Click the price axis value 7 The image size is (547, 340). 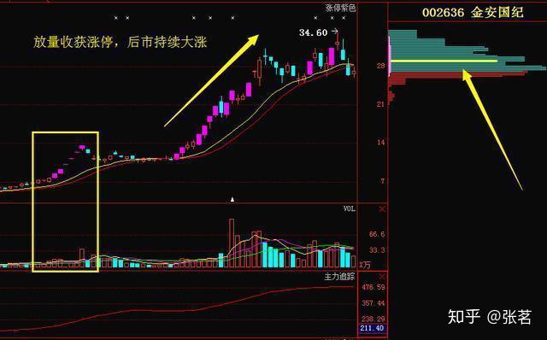[382, 181]
